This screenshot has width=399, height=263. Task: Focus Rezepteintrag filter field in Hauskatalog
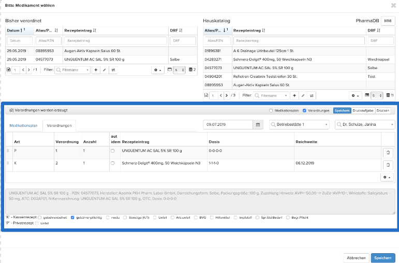[299, 41]
